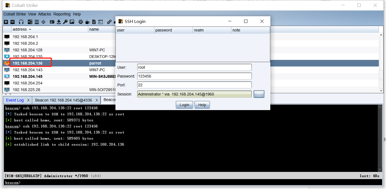Click the disconnect minus icon in toolbar

click(x=12, y=22)
